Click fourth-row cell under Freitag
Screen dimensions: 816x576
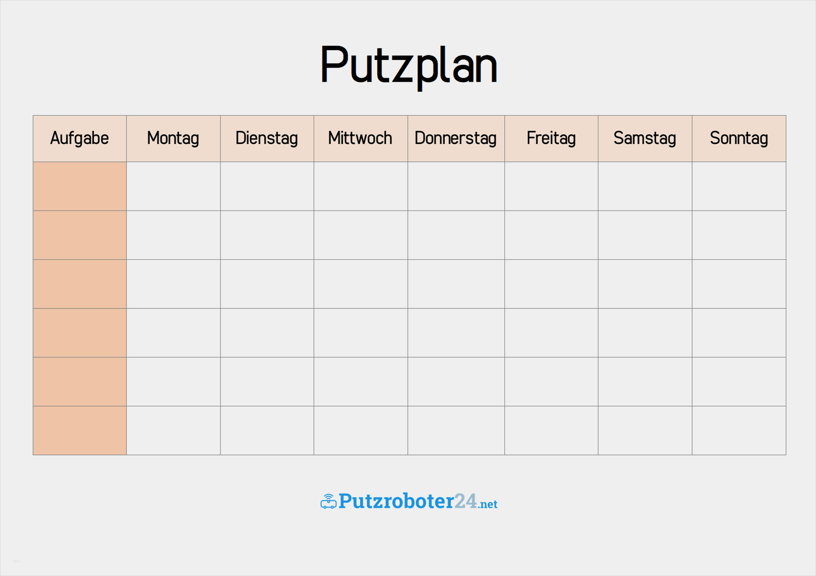tap(551, 333)
